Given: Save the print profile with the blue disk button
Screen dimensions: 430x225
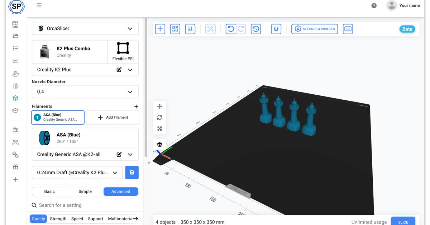Looking at the screenshot, I should click(x=132, y=172).
